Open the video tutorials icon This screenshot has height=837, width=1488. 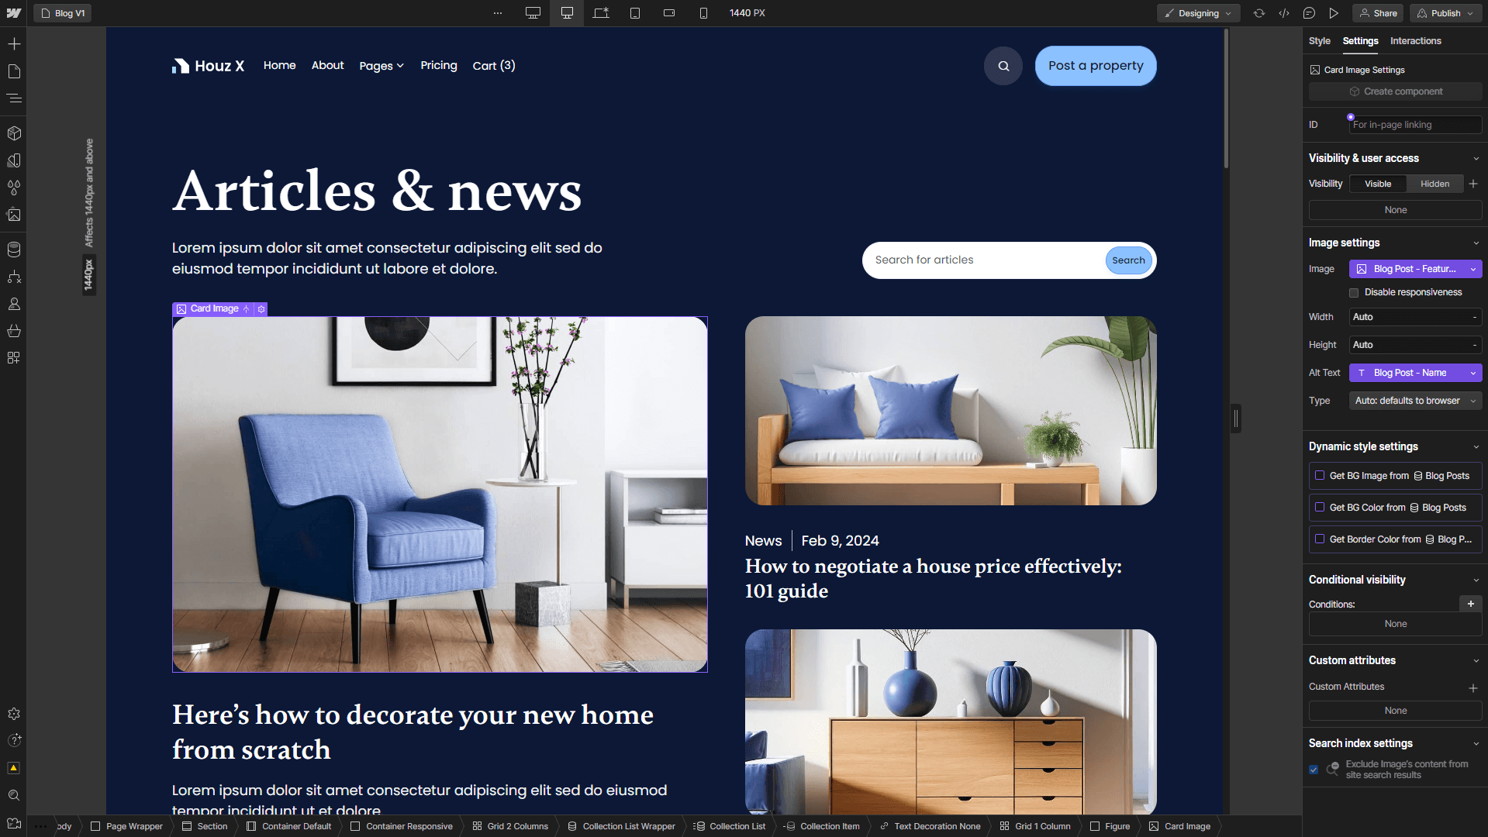[x=14, y=823]
